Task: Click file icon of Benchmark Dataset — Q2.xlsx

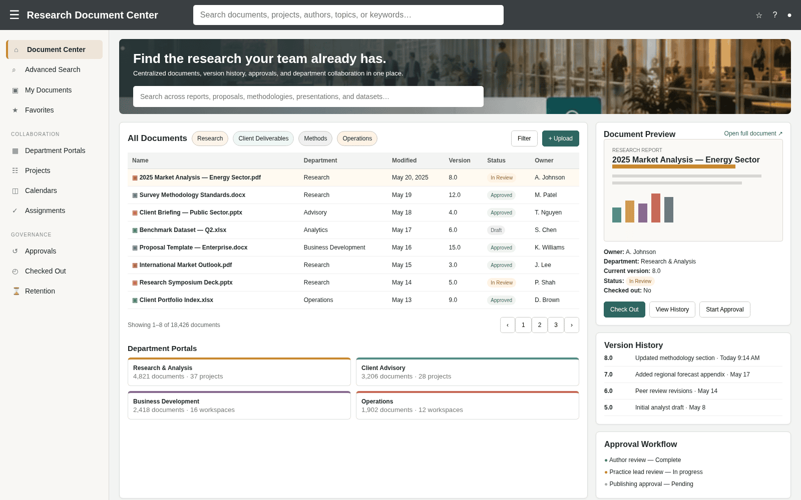Action: 135,230
